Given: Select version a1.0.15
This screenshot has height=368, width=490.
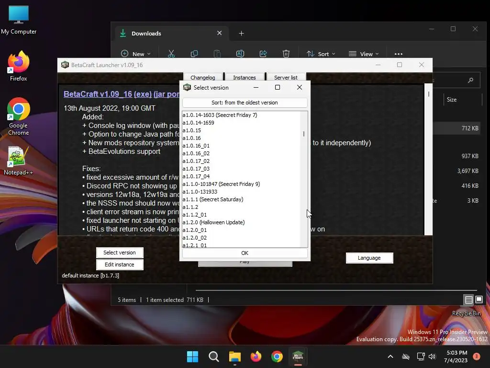Looking at the screenshot, I should pos(241,130).
